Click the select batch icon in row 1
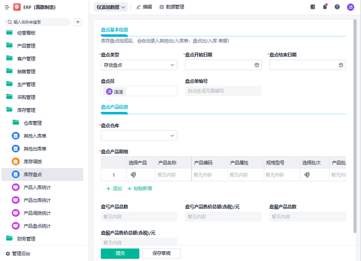 coord(306,175)
